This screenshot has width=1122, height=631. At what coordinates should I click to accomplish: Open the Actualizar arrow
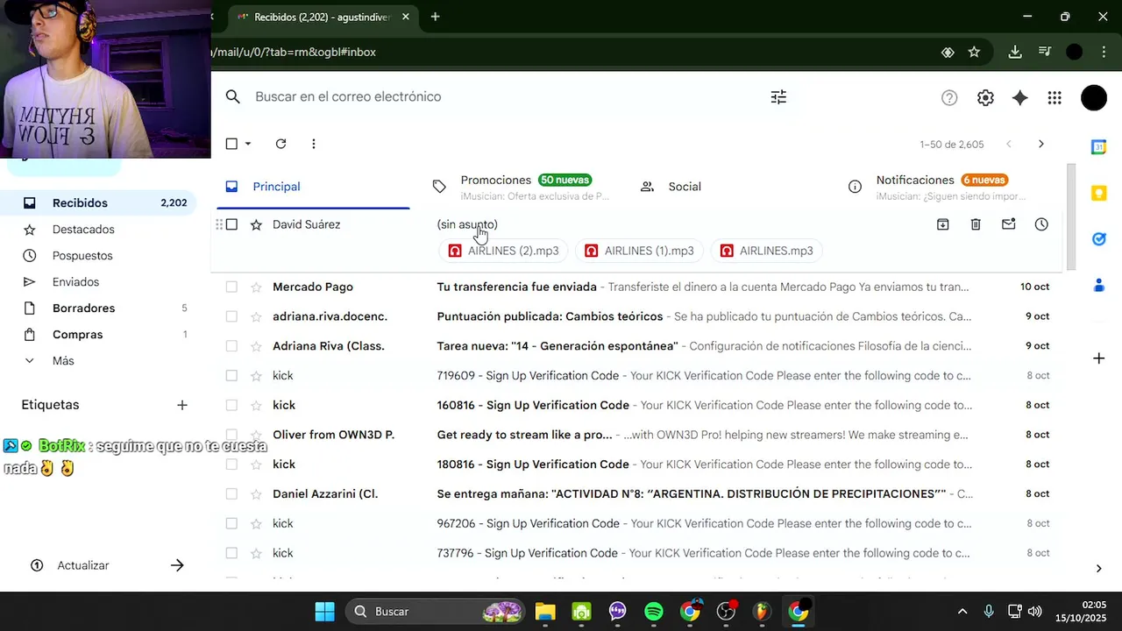pos(177,565)
